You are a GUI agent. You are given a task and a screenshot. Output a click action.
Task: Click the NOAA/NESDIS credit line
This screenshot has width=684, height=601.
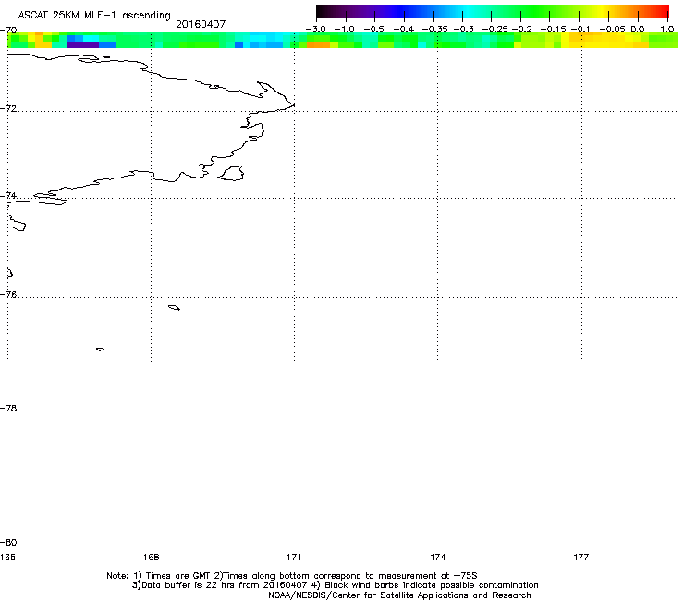(399, 595)
